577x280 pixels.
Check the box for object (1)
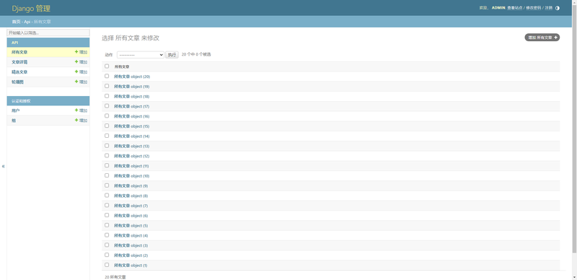[x=107, y=266]
